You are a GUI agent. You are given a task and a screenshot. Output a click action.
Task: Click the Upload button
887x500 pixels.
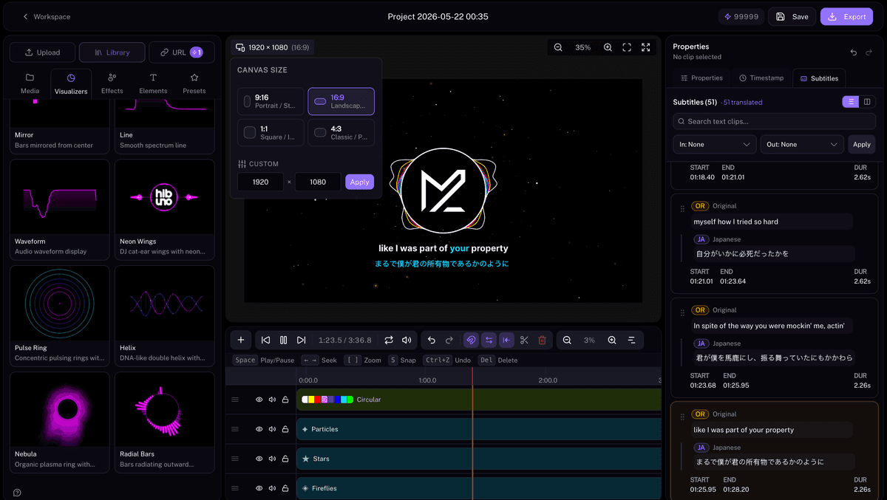pyautogui.click(x=42, y=52)
